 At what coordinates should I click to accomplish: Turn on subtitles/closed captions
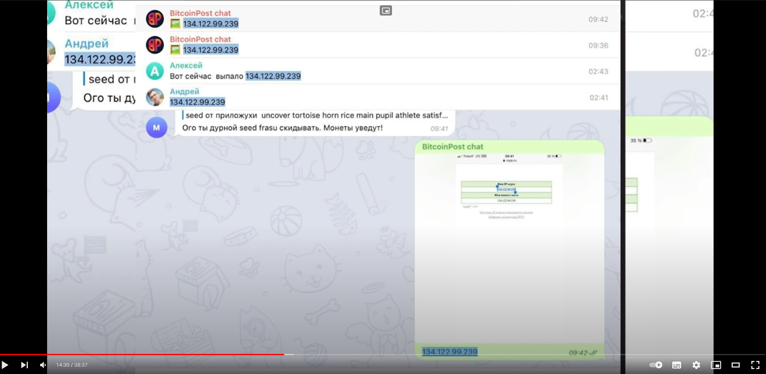click(677, 365)
